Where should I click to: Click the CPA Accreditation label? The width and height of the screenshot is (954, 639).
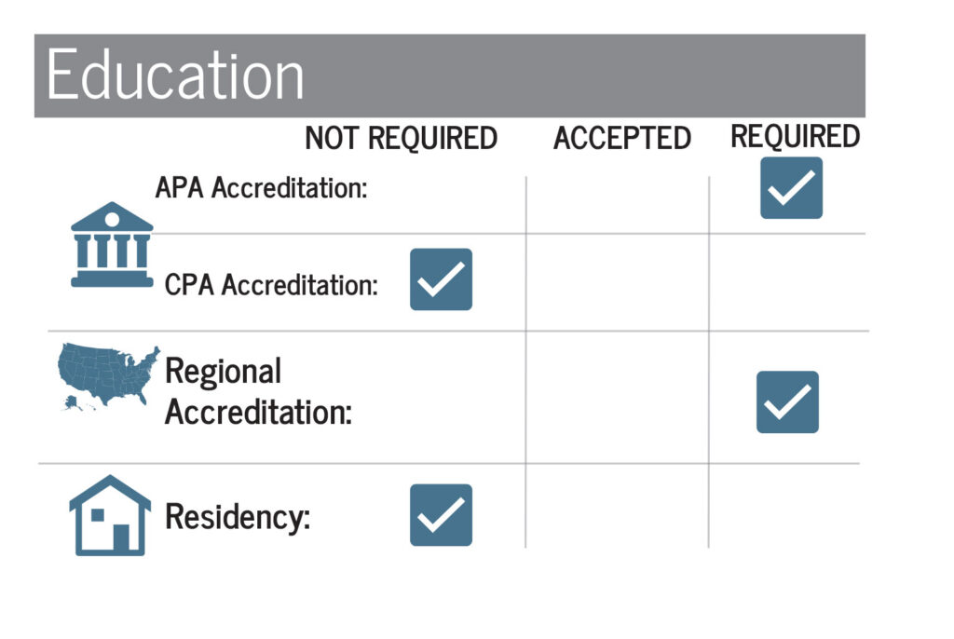pos(271,285)
